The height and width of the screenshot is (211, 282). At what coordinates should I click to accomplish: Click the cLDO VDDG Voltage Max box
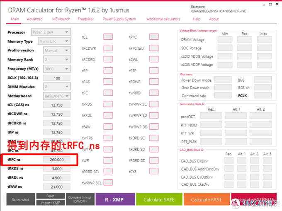265,56
